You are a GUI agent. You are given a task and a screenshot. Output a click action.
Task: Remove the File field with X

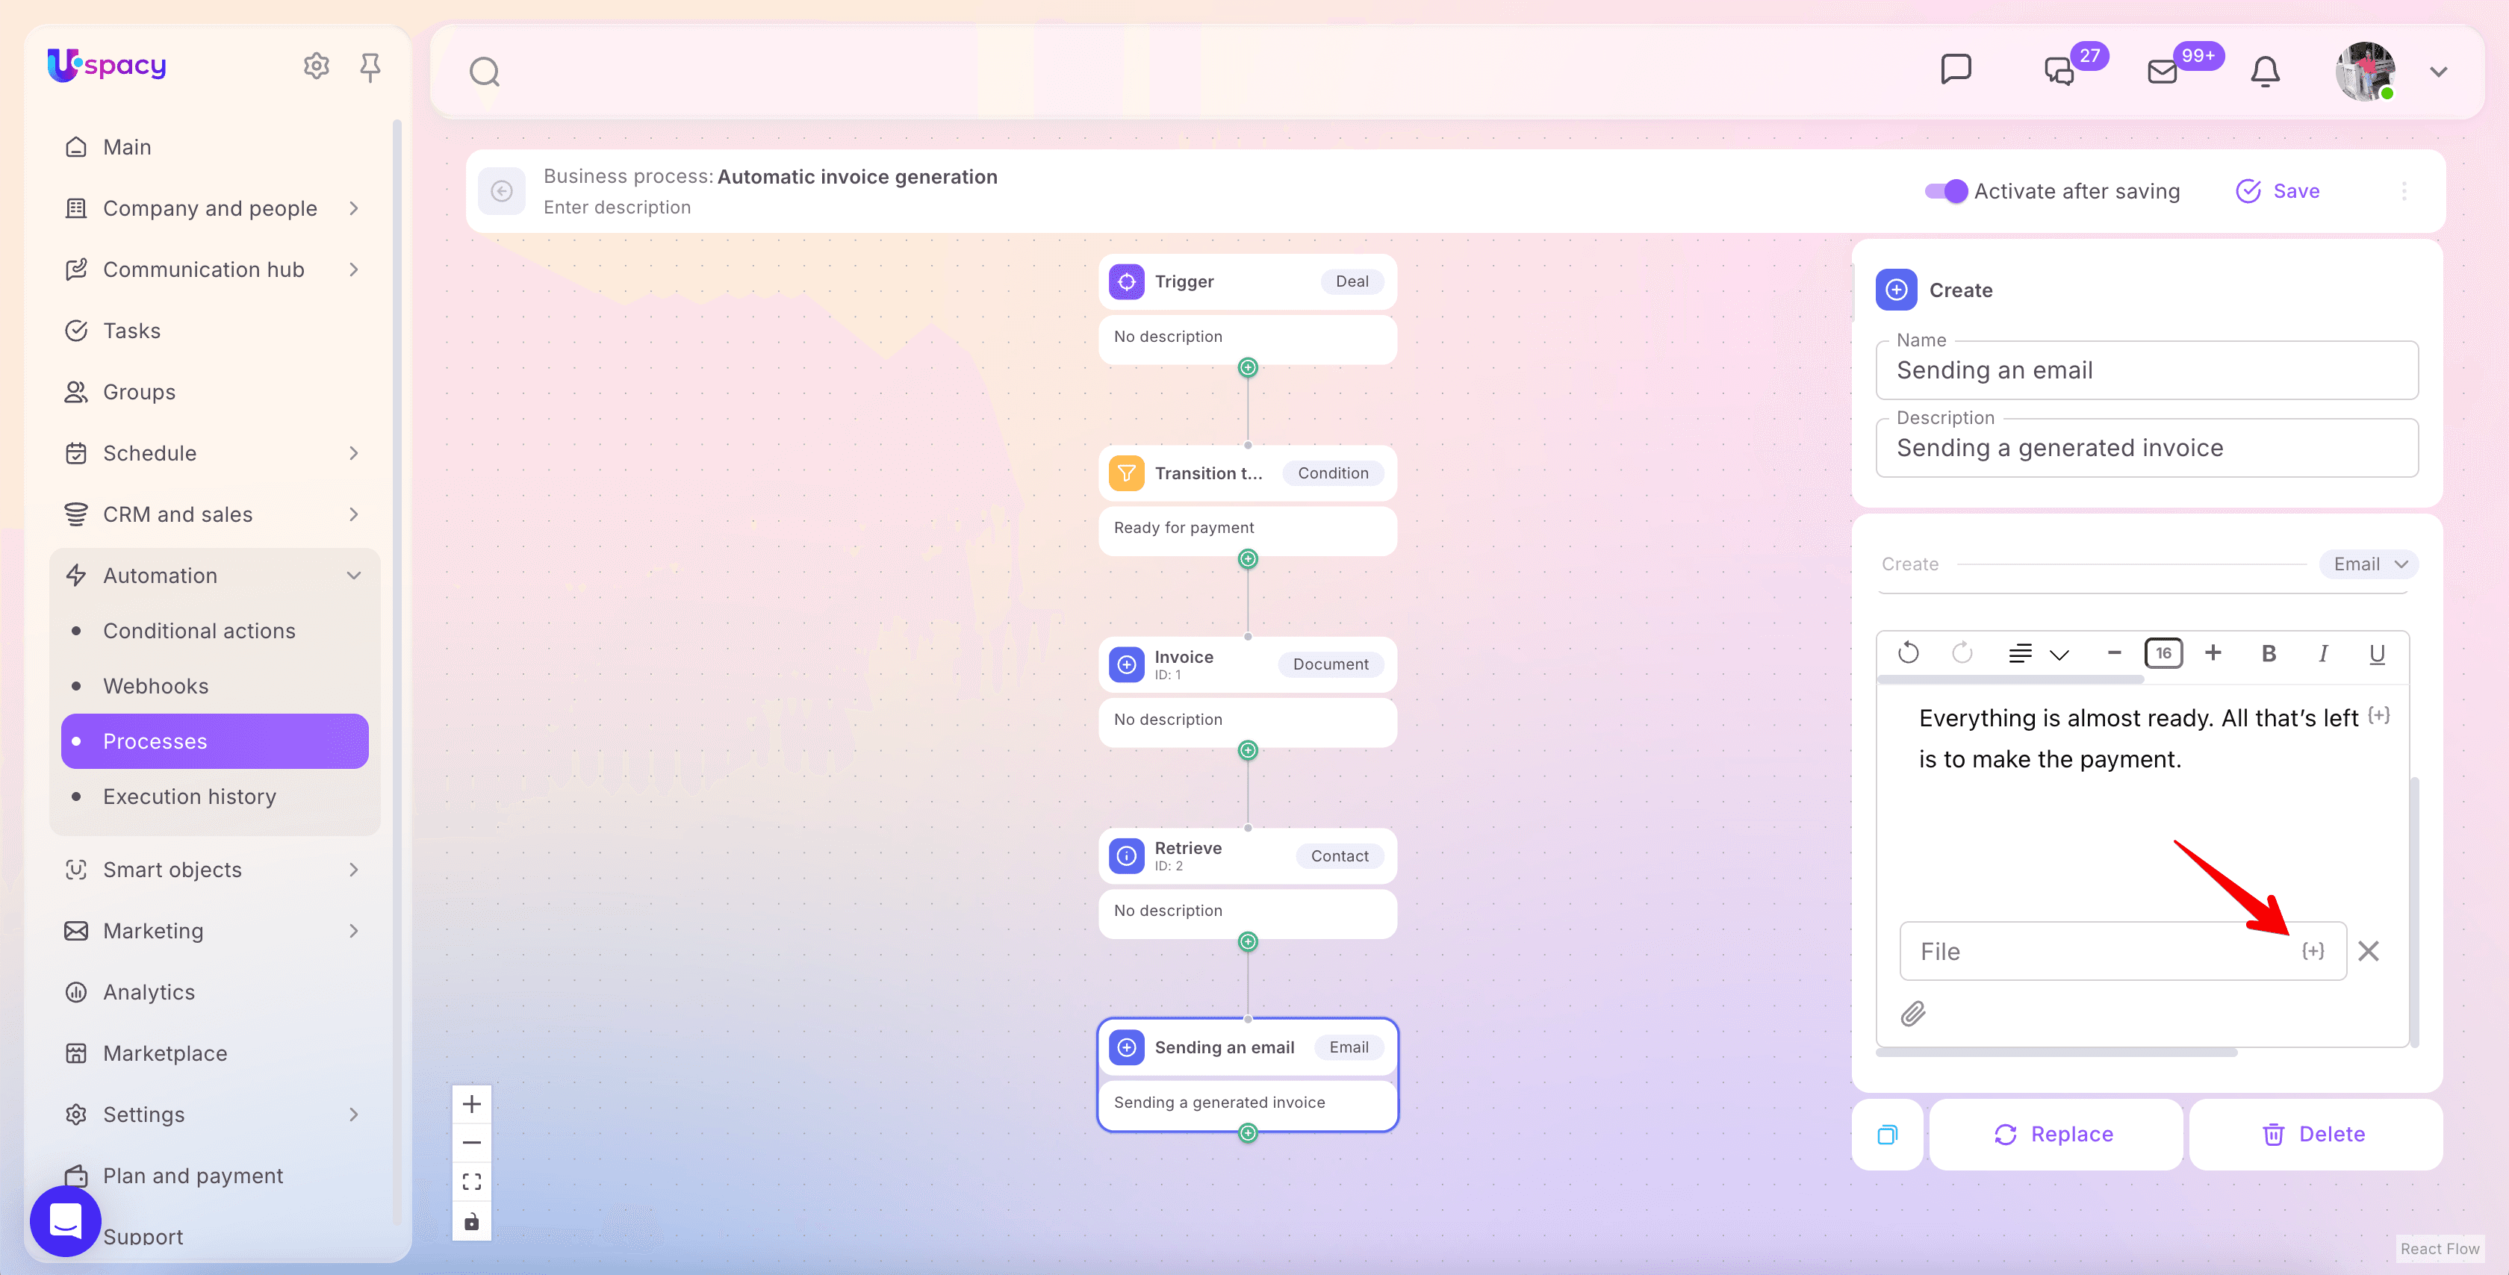pyautogui.click(x=2369, y=950)
